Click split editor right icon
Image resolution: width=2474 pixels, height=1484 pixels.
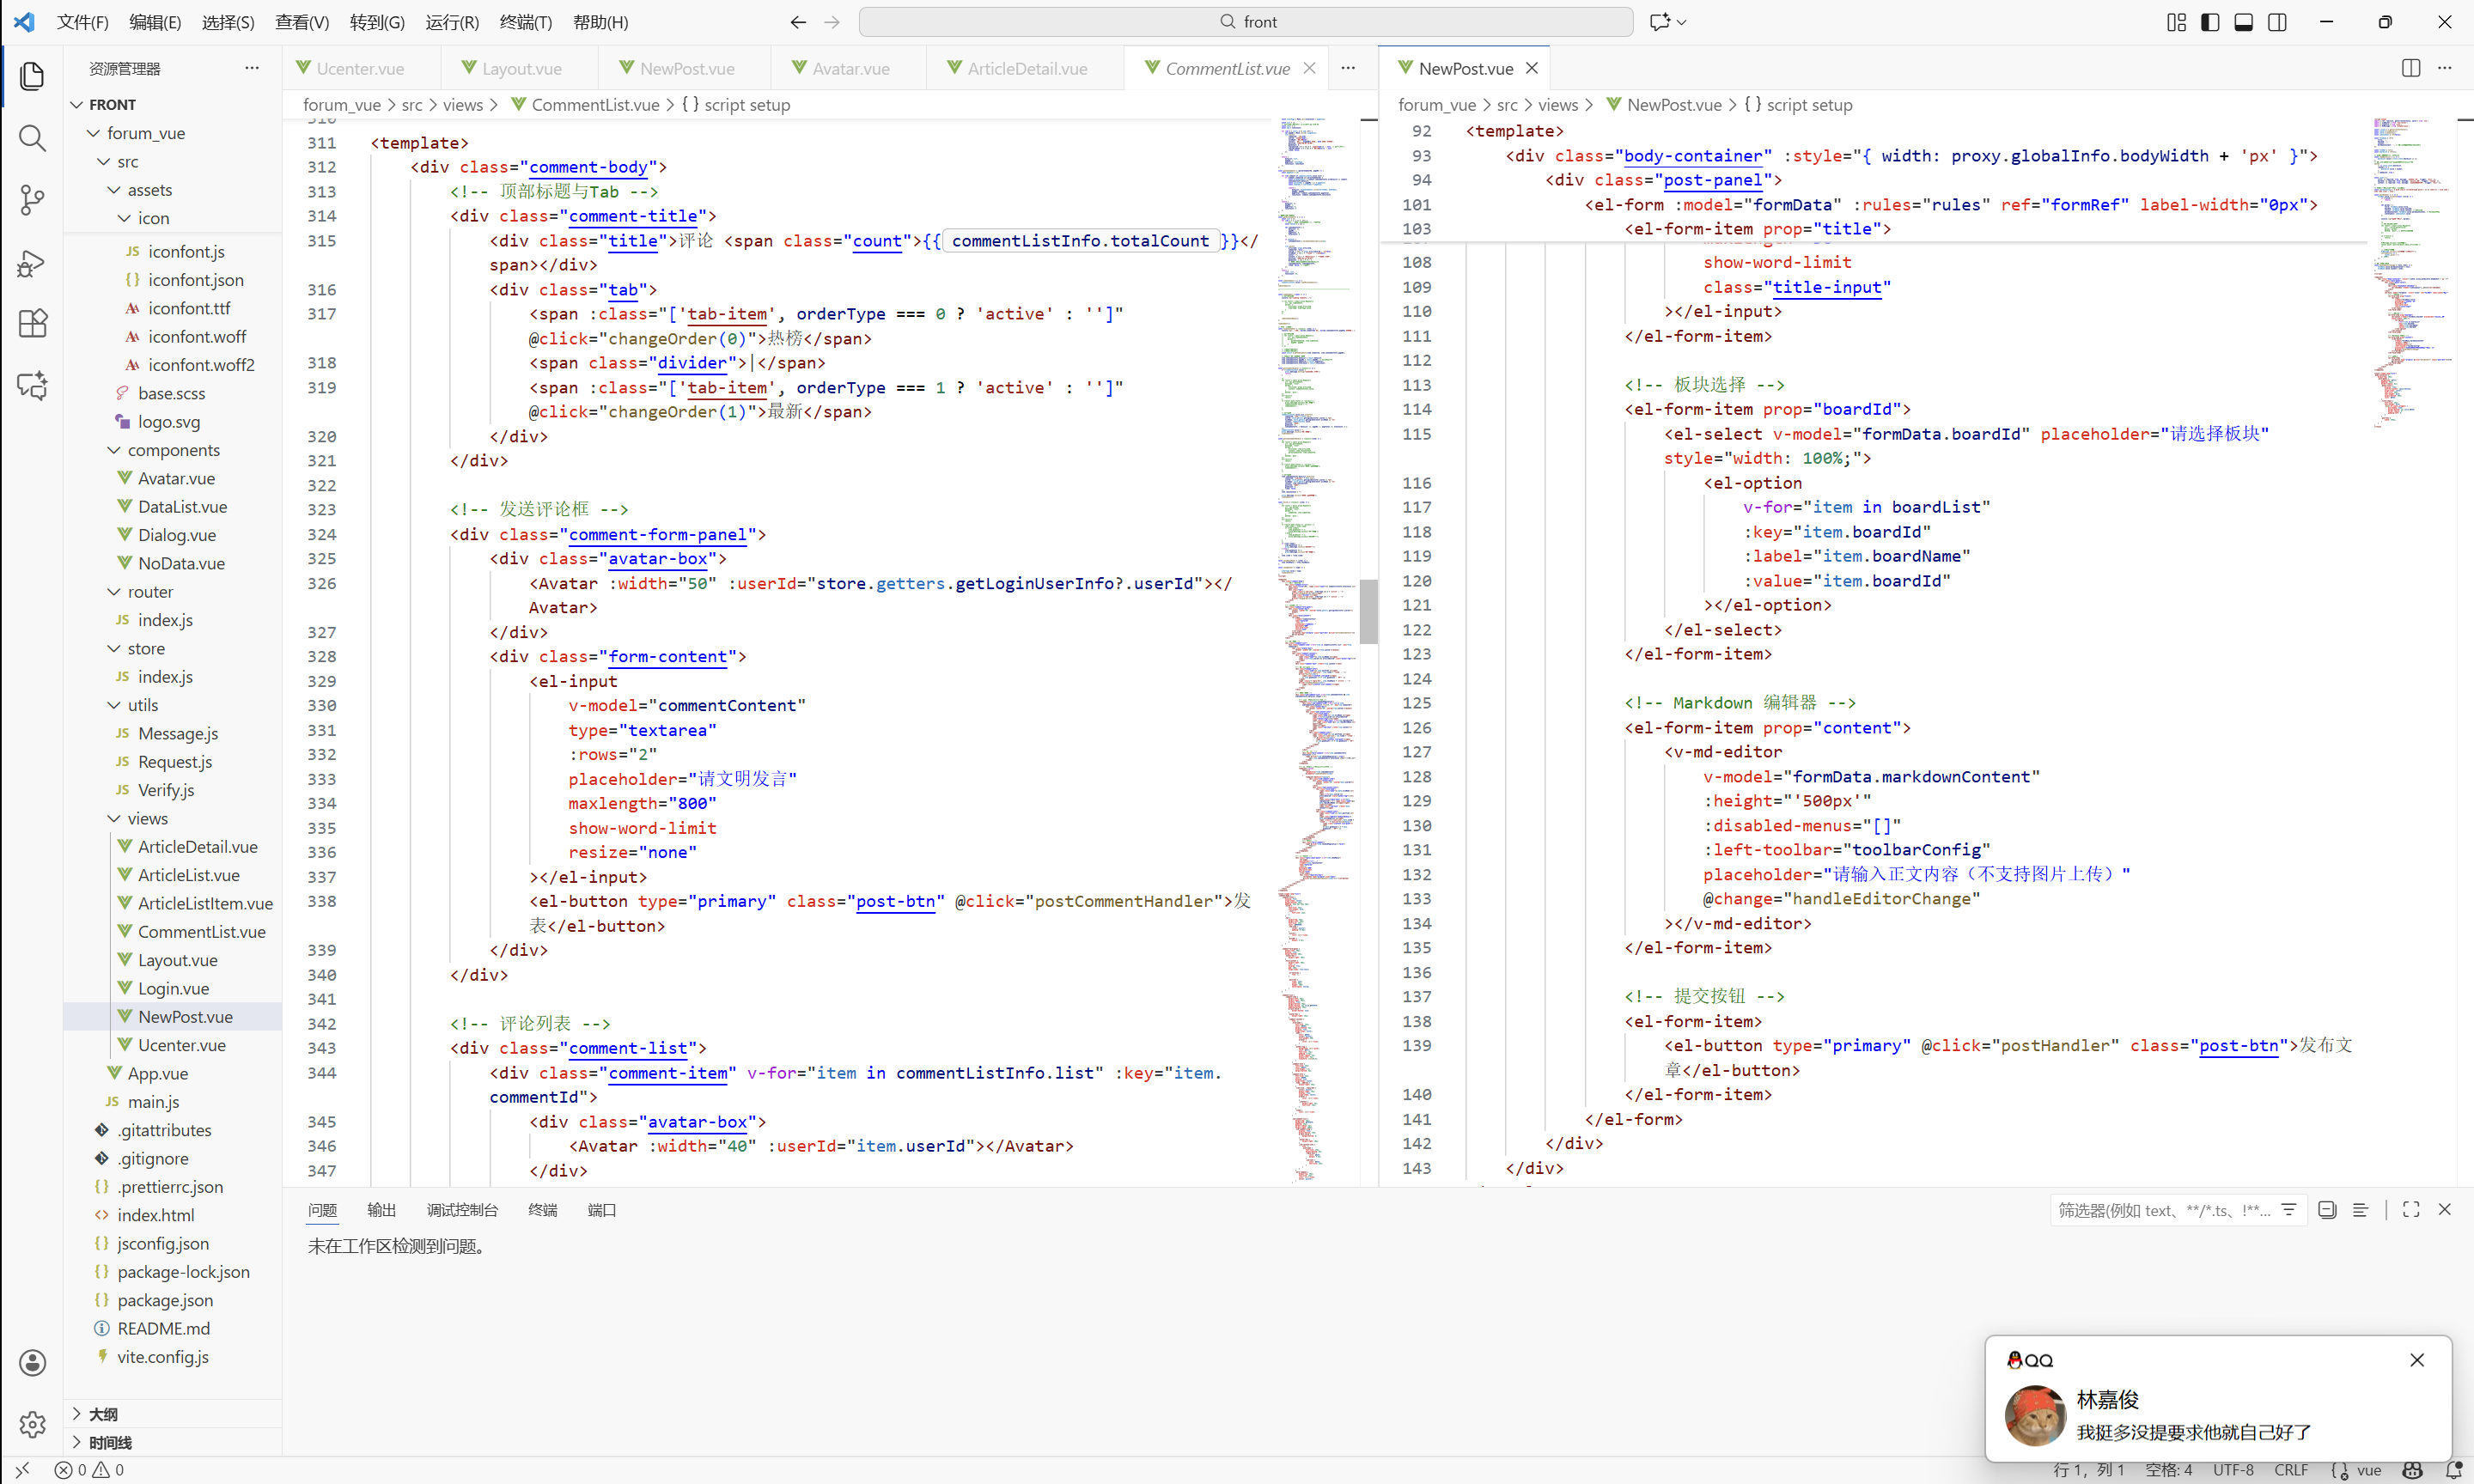pos(2410,68)
